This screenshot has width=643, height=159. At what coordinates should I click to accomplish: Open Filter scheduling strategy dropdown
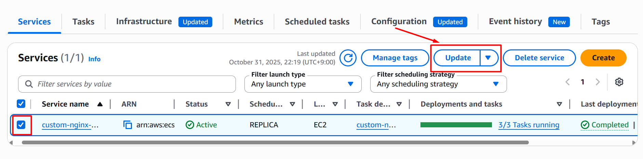click(x=438, y=84)
